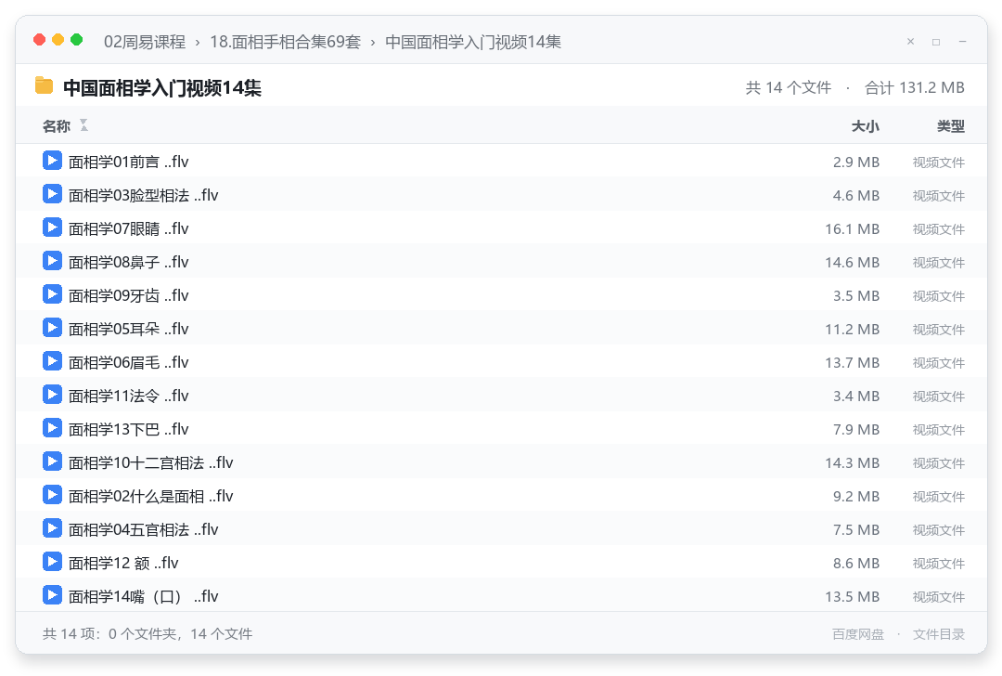Click the 合计 131.2 MB total text
Viewport: 1002px width, 676px height.
[x=915, y=87]
